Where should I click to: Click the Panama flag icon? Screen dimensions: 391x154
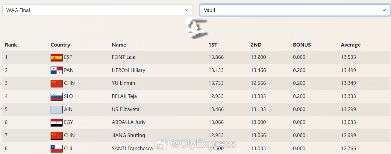tap(56, 70)
